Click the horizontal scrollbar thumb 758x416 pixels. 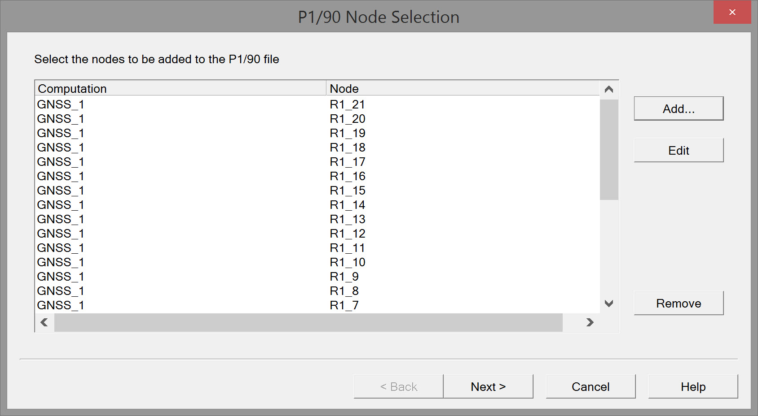pyautogui.click(x=308, y=322)
